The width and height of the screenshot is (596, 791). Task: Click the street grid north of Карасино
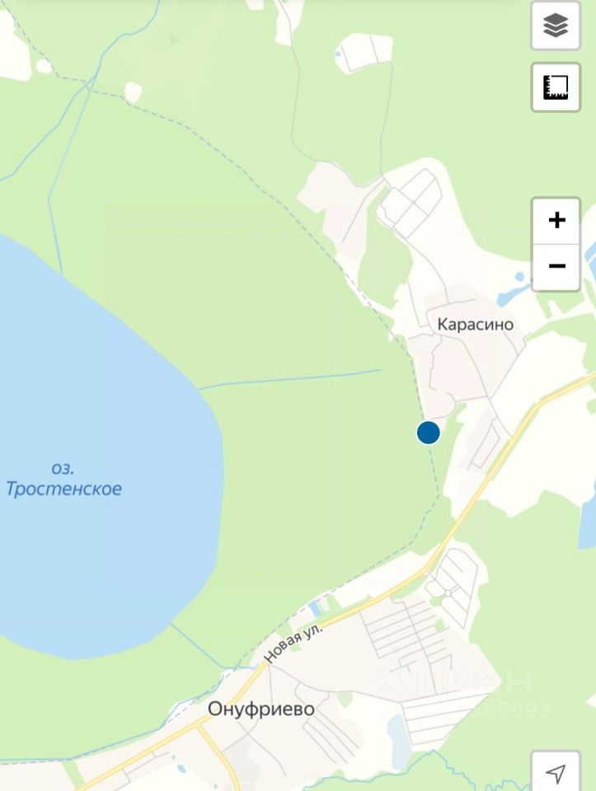pyautogui.click(x=413, y=204)
